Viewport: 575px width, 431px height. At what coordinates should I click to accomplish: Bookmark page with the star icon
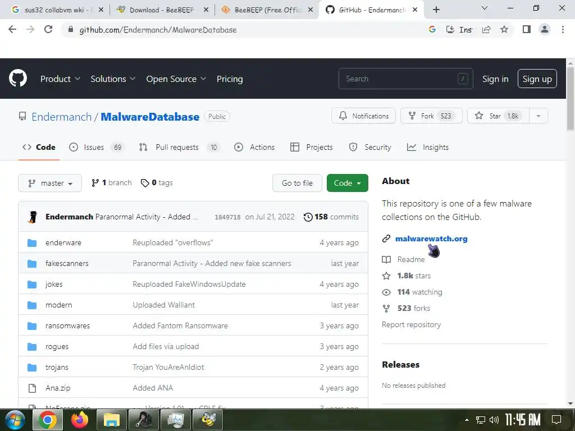click(x=504, y=29)
